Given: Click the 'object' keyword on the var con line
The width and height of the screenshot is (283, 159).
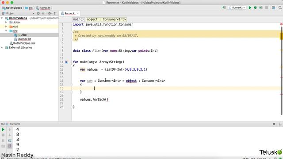Looking at the screenshot, I should [x=131, y=80].
